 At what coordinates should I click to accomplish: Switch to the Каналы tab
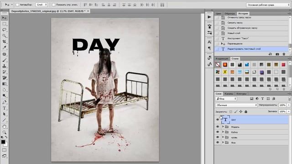[x=229, y=94]
